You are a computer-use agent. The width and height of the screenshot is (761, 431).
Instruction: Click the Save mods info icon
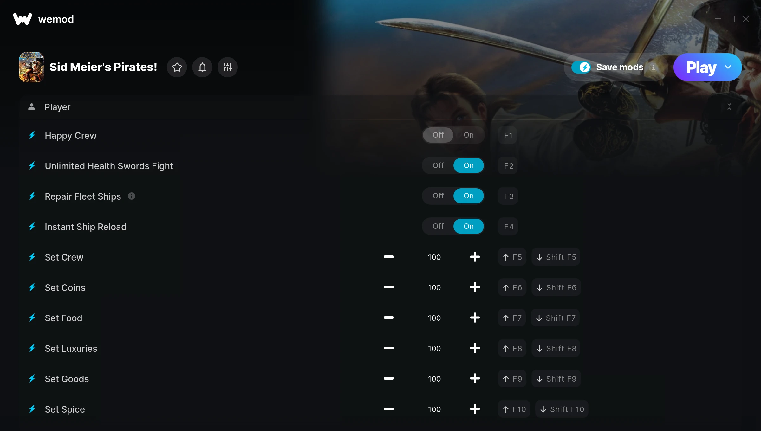(x=653, y=68)
